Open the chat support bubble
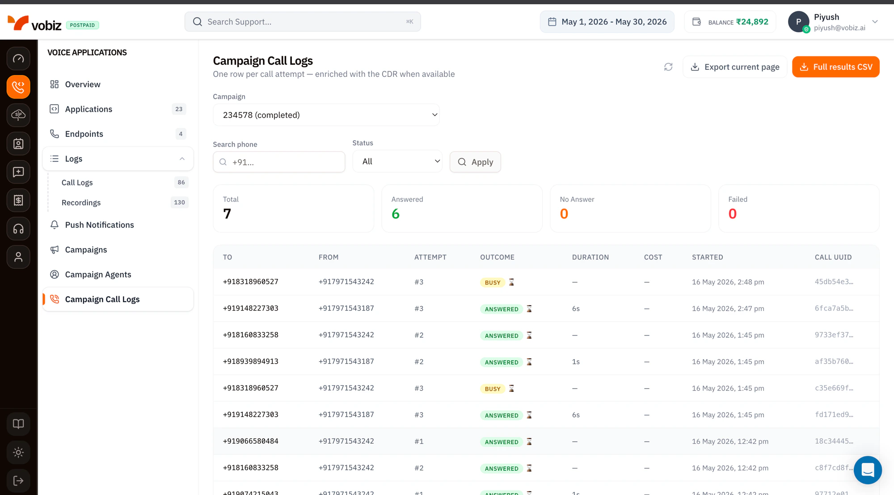This screenshot has width=894, height=495. (x=868, y=470)
